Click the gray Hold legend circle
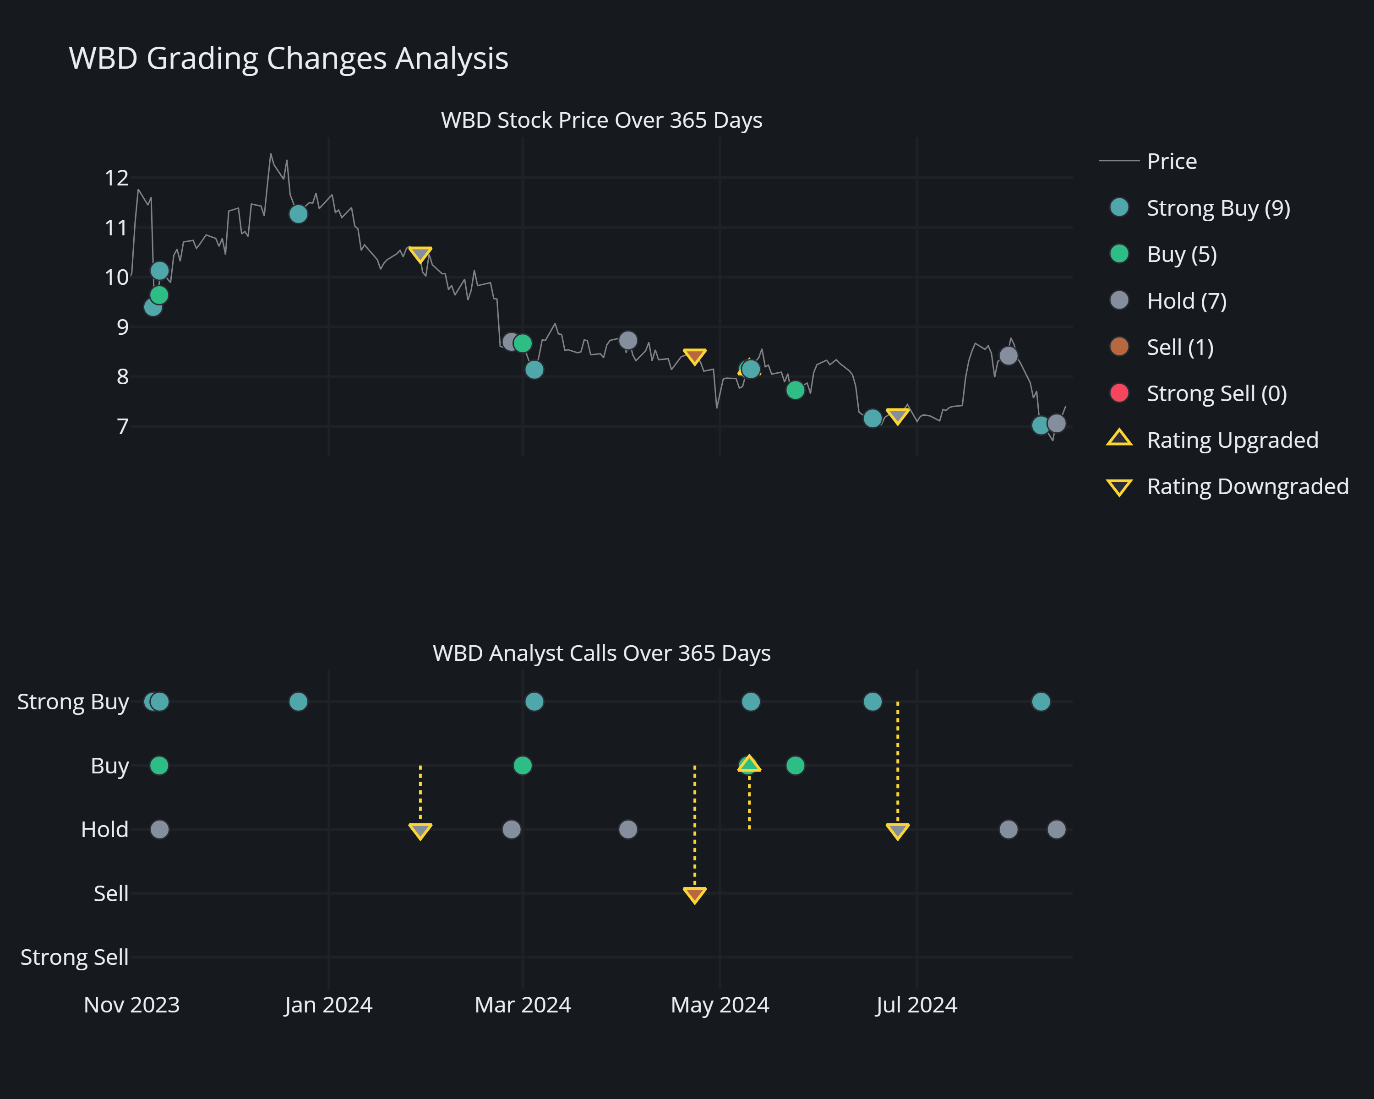The width and height of the screenshot is (1374, 1099). [1119, 301]
